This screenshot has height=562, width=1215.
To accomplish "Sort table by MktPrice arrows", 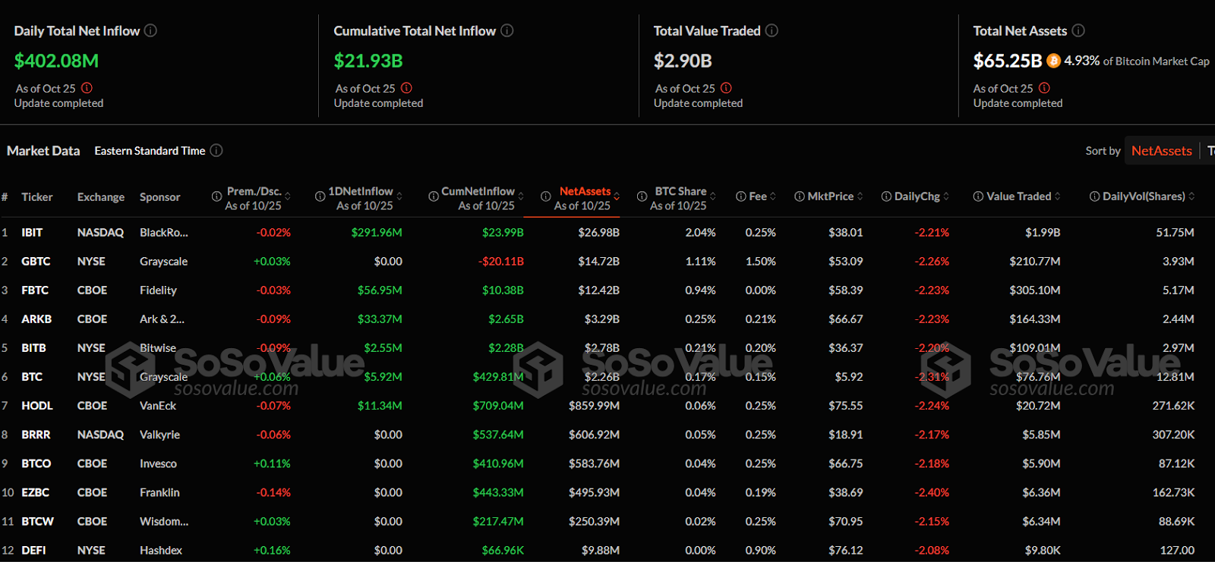I will (860, 196).
